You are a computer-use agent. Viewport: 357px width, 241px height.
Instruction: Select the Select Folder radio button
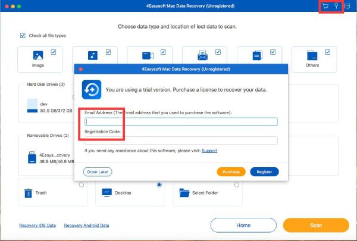[237, 184]
